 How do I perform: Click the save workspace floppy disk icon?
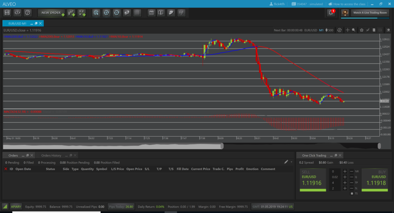7,13
